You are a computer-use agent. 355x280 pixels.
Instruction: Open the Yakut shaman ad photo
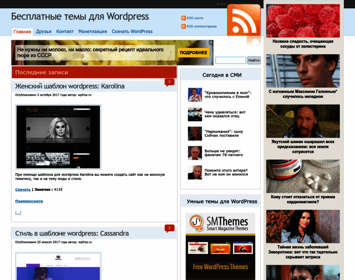tap(303, 121)
